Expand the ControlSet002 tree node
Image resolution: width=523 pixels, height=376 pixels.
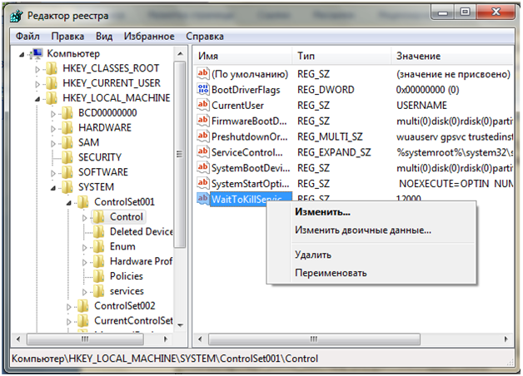[69, 306]
